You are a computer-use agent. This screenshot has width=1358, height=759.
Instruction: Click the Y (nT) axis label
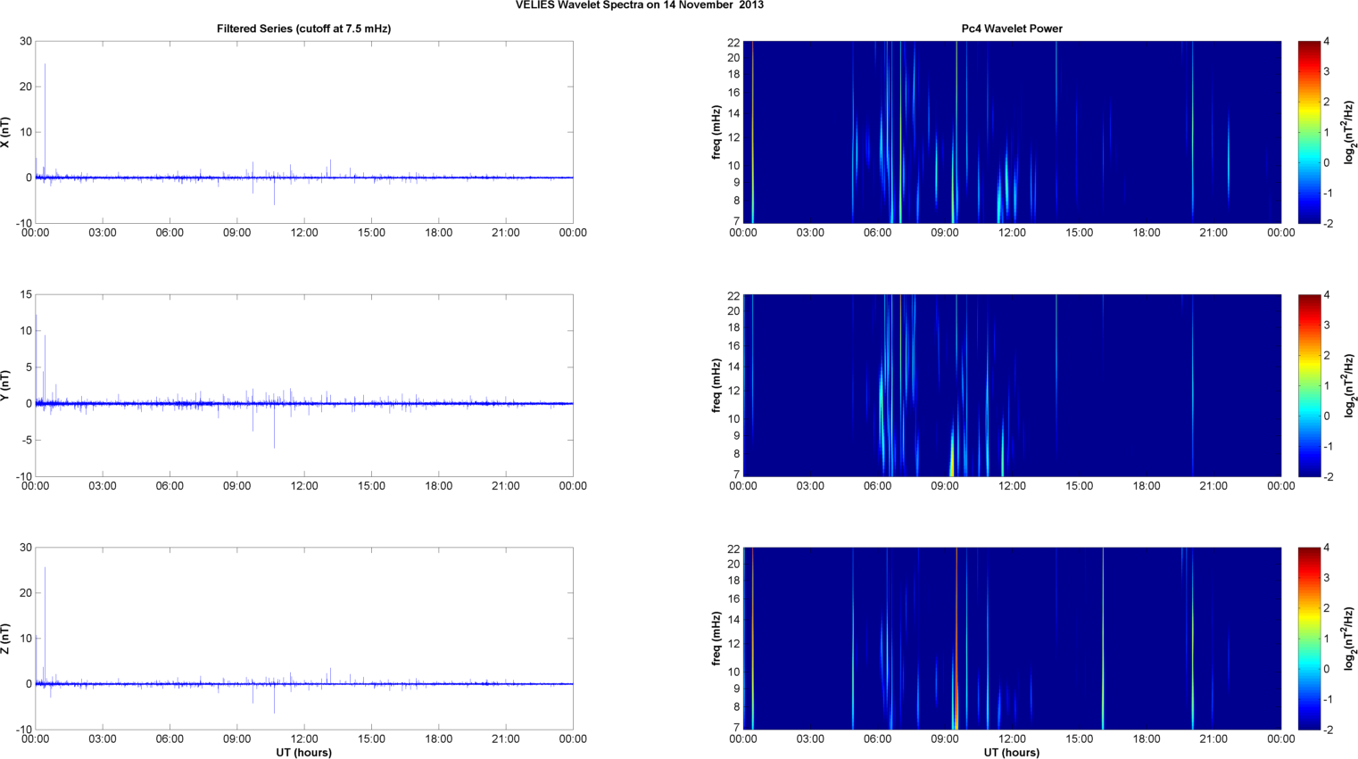coord(5,385)
